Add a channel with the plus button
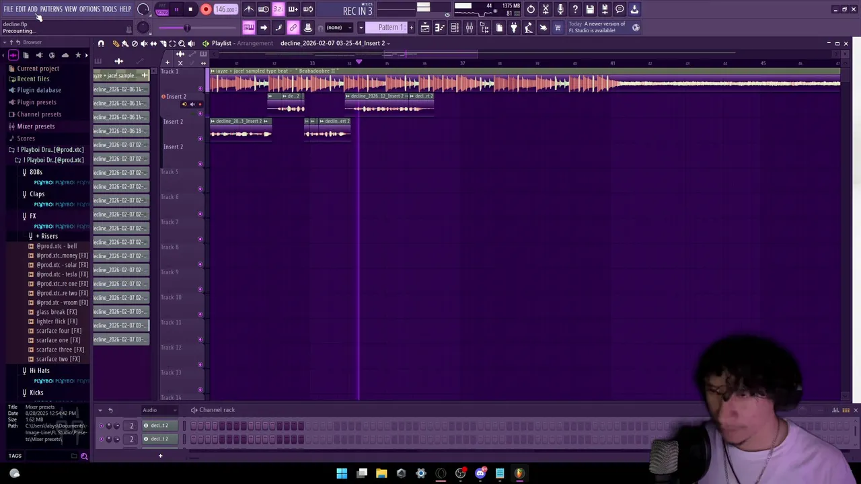Screen dimensions: 861x484 point(160,456)
